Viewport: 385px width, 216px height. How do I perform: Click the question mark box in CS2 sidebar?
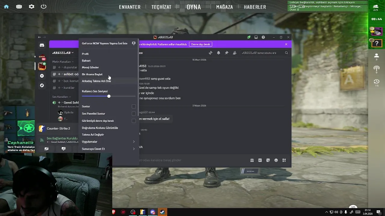377,43
